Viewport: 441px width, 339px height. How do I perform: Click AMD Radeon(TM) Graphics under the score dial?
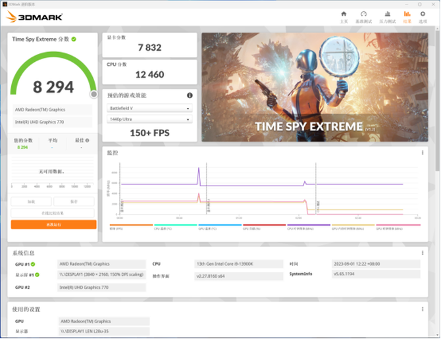coord(52,110)
